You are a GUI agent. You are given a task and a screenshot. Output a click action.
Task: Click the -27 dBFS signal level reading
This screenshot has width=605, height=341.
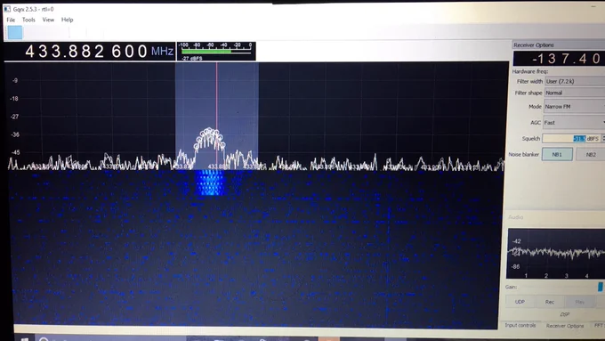192,58
